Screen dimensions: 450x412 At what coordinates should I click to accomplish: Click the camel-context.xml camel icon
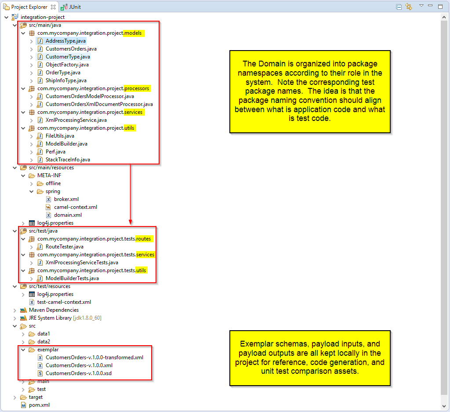[x=48, y=207]
